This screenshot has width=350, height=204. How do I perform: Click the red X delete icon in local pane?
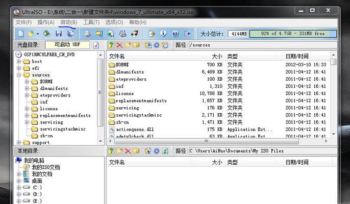pos(128,151)
